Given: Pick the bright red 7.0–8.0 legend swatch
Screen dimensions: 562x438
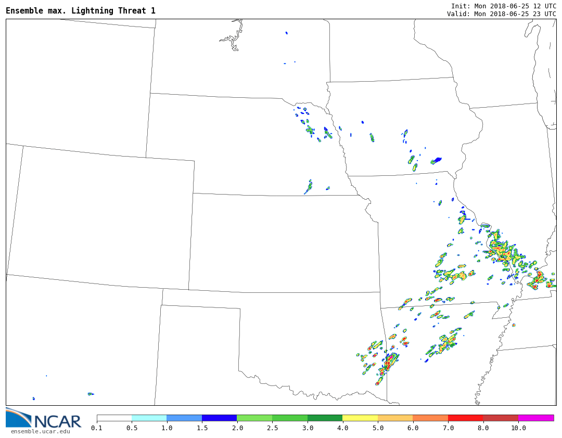Looking at the screenshot, I should point(465,418).
